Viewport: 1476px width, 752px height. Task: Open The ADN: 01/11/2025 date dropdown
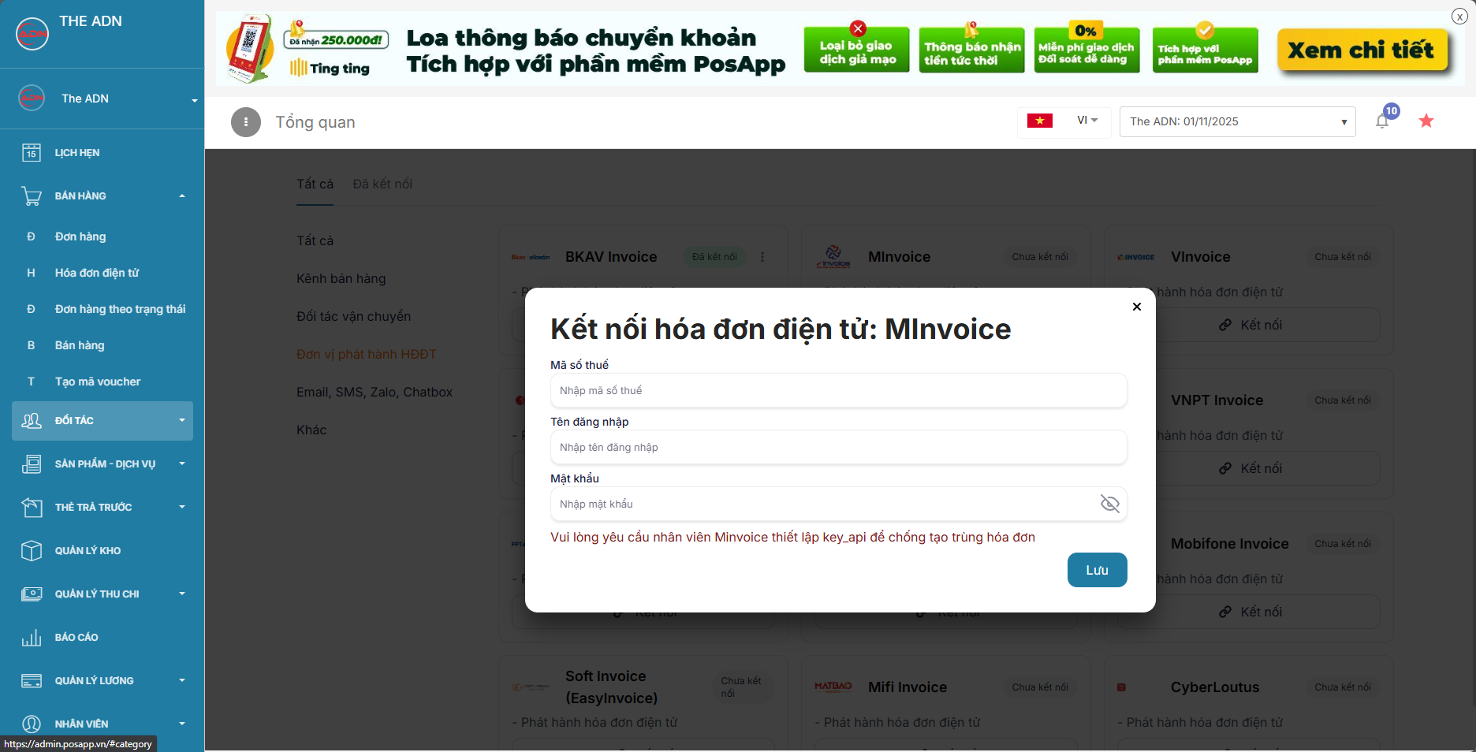pyautogui.click(x=1238, y=121)
